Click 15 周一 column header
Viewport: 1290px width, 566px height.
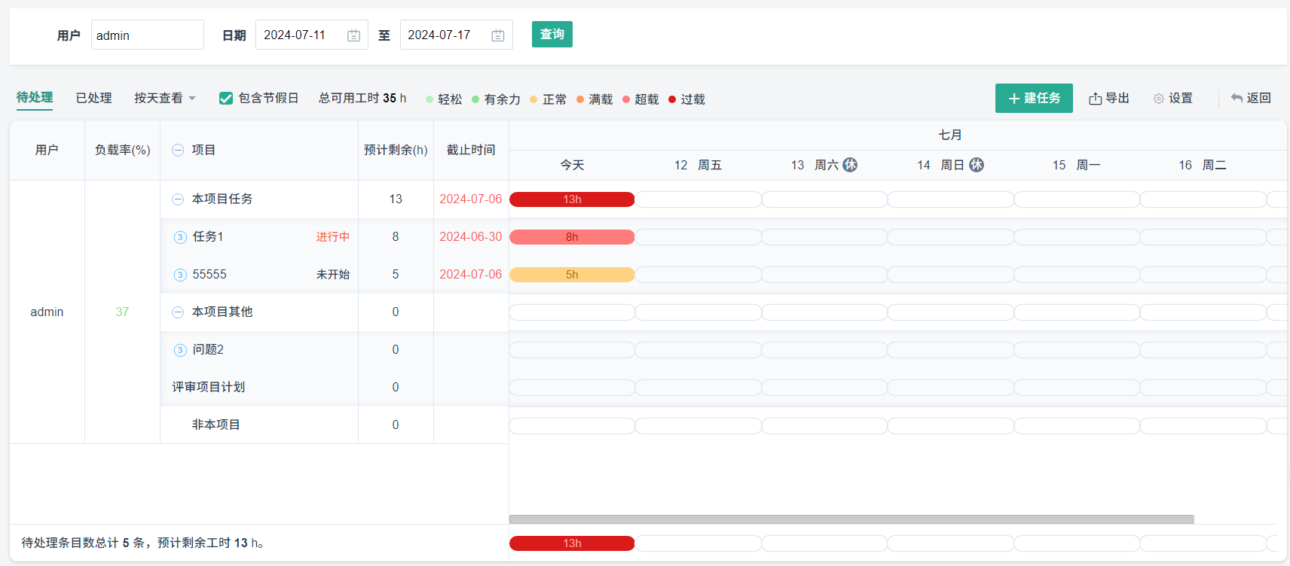tap(1077, 165)
